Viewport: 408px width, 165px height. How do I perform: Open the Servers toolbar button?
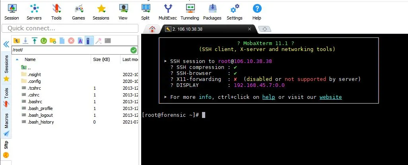click(34, 12)
